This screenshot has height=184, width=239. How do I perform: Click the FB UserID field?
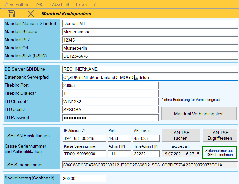point(110,110)
